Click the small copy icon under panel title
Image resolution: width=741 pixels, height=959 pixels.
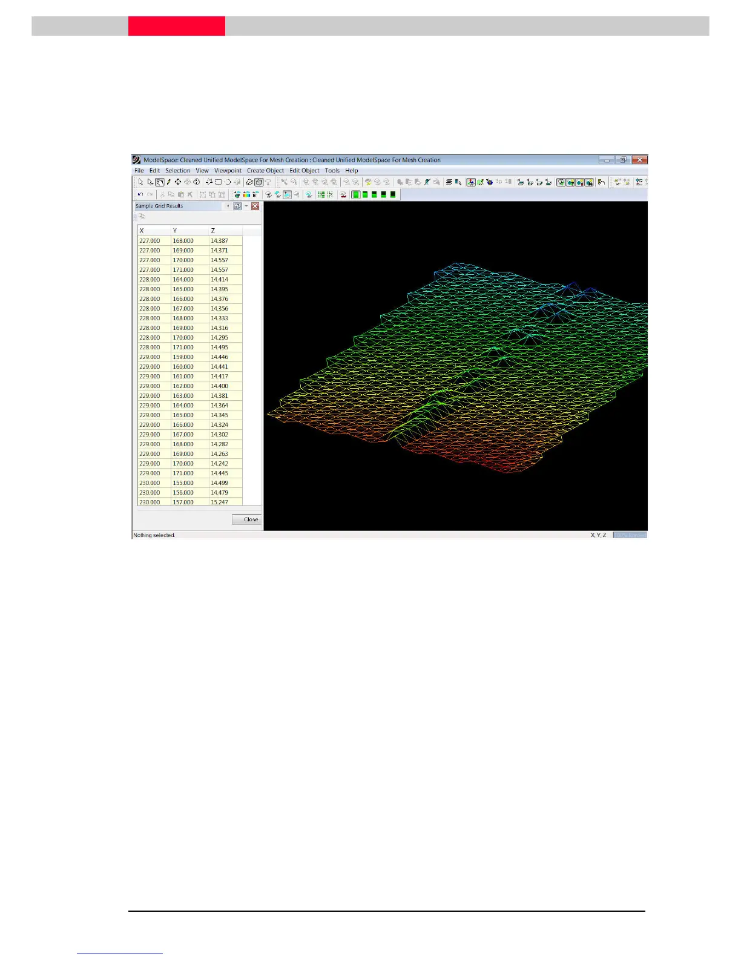click(142, 216)
